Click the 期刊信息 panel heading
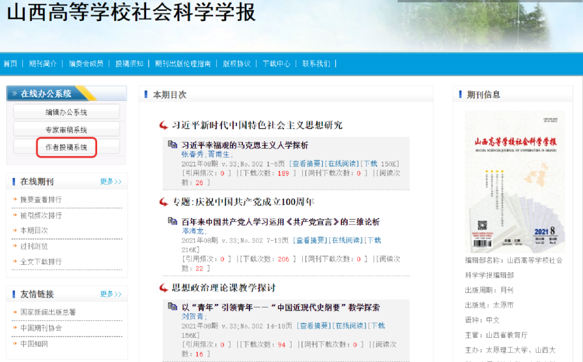The height and width of the screenshot is (362, 583). click(483, 94)
